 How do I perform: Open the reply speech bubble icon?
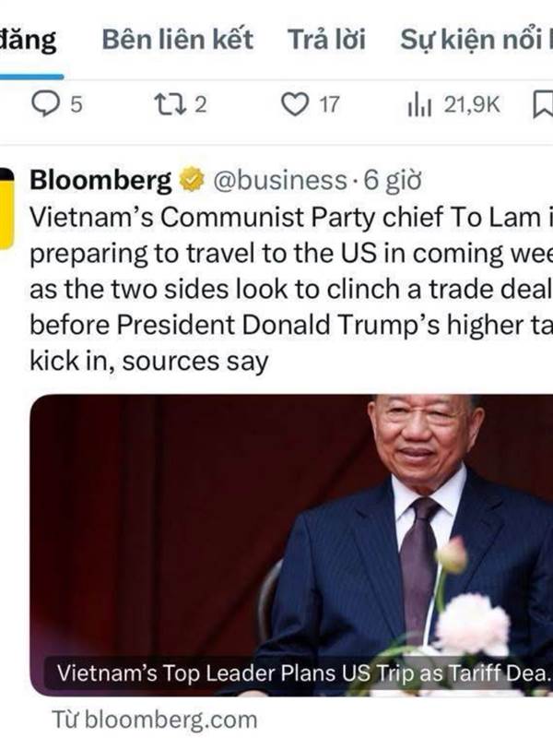[45, 104]
